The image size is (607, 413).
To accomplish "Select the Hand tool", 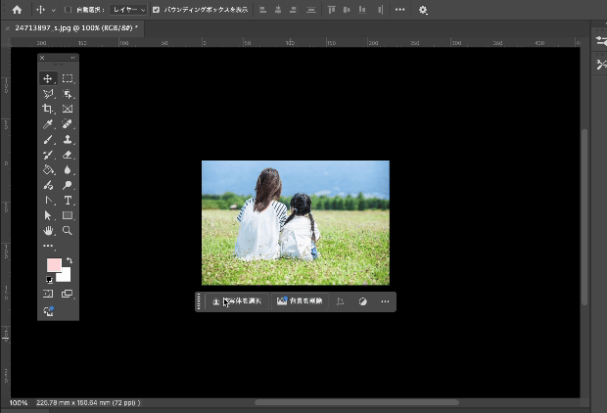I will (x=48, y=231).
